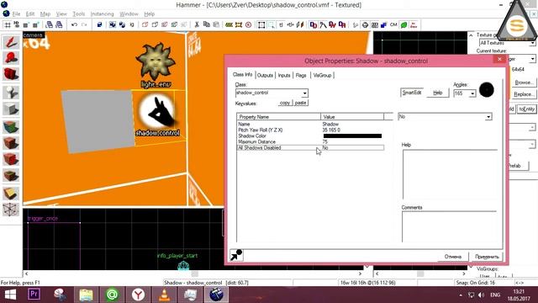538x303 pixels.
Task: Click the Replace... texture button
Action: [524, 94]
